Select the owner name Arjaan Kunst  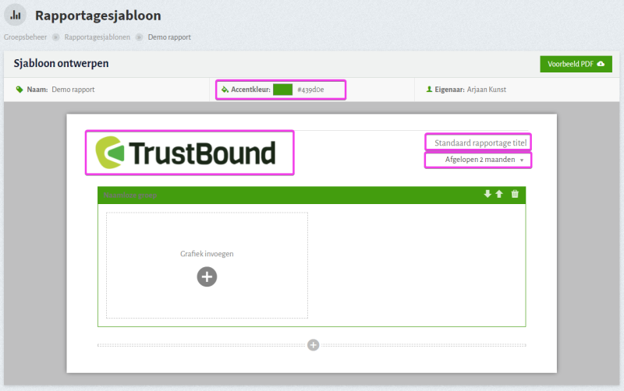(486, 90)
